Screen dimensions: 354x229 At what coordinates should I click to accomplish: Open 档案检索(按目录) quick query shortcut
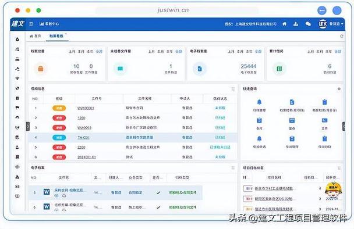pos(325,105)
